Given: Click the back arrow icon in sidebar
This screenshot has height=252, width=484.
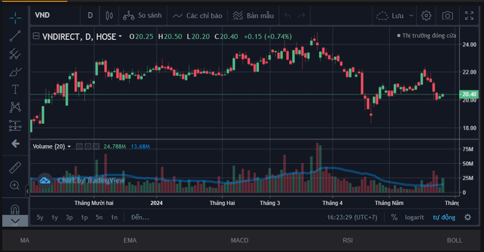Looking at the screenshot, I should pyautogui.click(x=15, y=144).
